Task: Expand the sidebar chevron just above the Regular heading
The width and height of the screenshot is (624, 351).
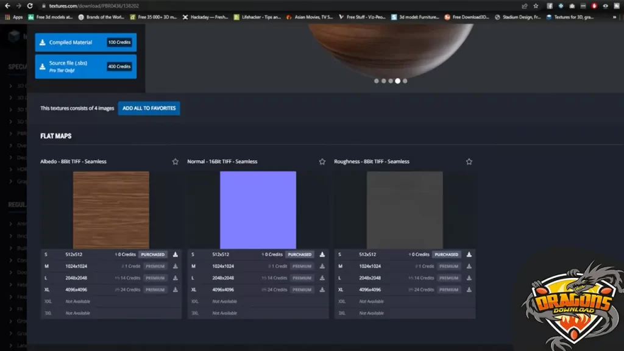Action: pyautogui.click(x=11, y=182)
